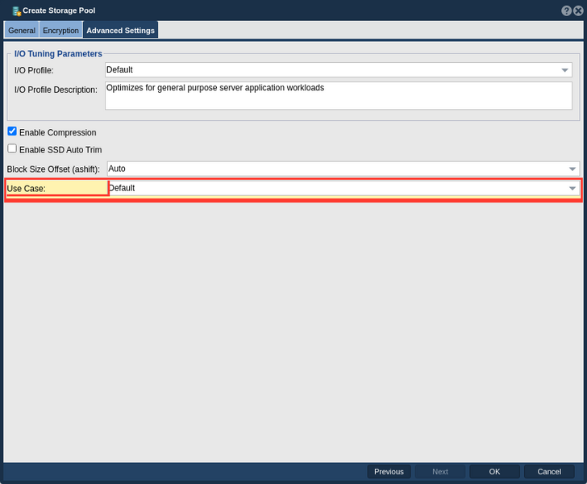The height and width of the screenshot is (484, 587).
Task: Enable SSD Auto Trim checkbox
Action: [12, 148]
